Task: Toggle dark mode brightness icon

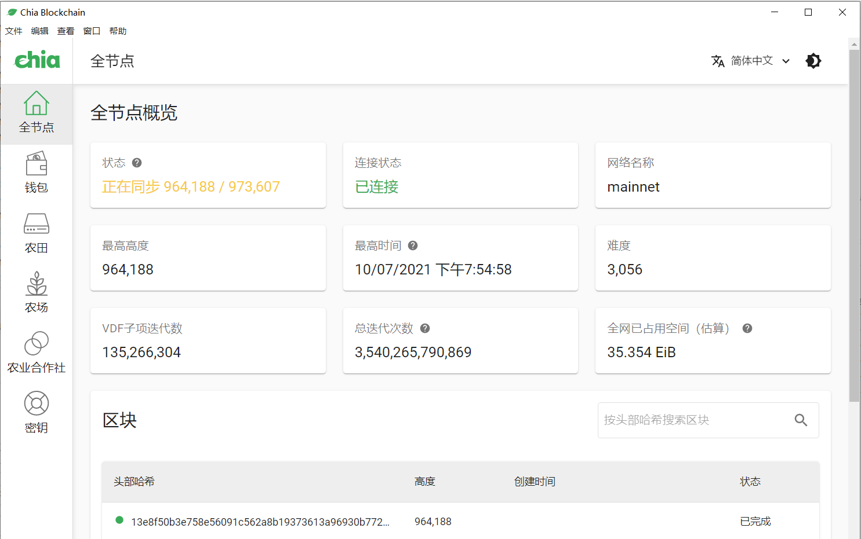Action: pos(813,61)
